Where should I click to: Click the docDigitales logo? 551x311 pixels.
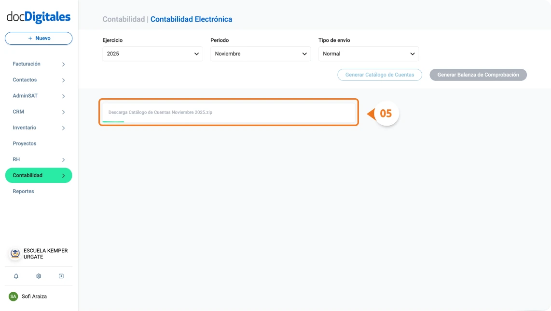click(38, 16)
